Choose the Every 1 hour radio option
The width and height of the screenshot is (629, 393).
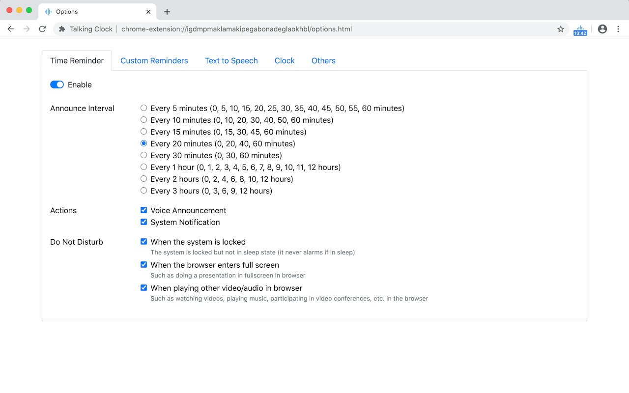[x=144, y=167]
